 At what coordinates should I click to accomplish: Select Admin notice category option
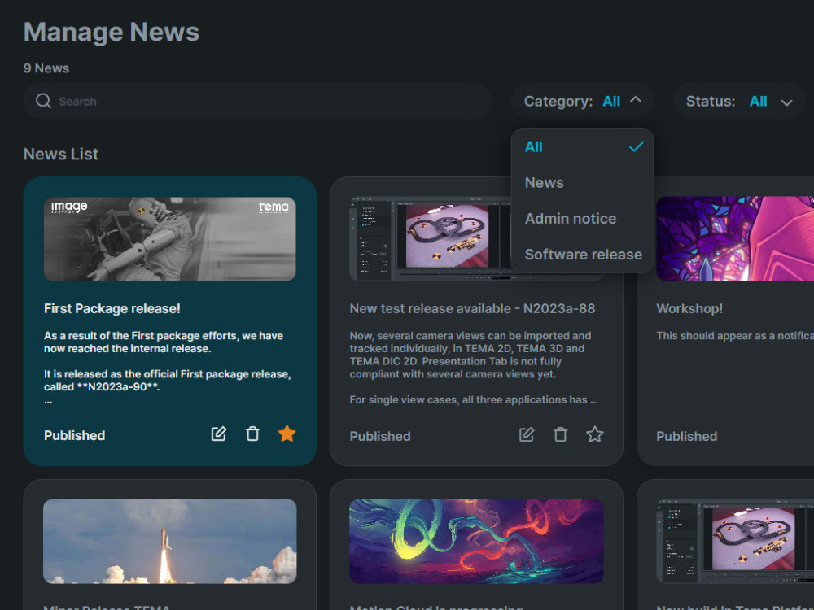583,218
